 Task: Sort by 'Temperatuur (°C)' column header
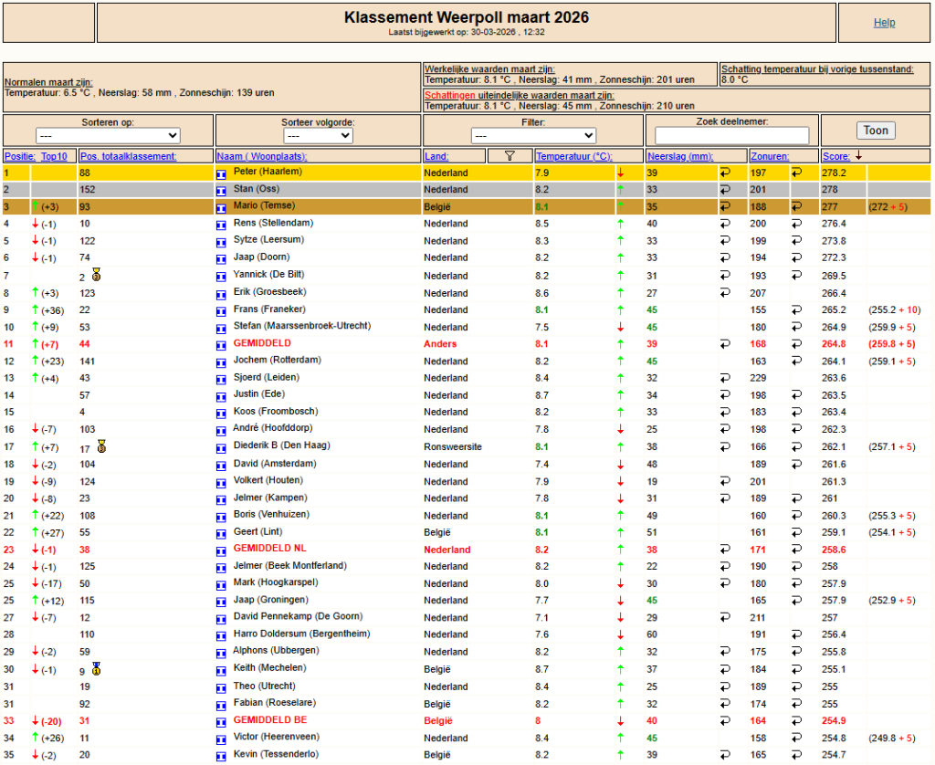[573, 156]
